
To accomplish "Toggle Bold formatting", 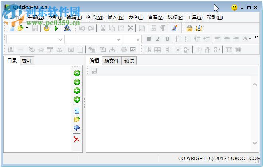I will tap(149, 39).
